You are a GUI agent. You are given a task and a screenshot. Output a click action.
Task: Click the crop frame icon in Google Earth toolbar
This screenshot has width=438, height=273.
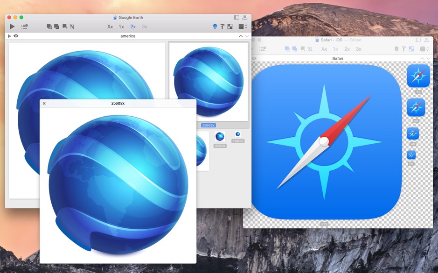(x=72, y=27)
